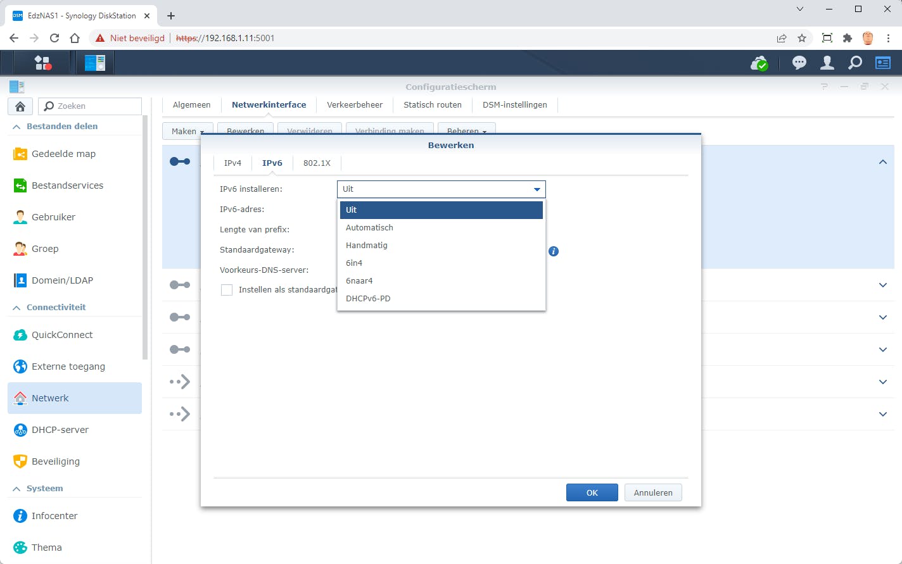Open the DSM main menu icon
Screen dimensions: 902x564
pos(43,63)
